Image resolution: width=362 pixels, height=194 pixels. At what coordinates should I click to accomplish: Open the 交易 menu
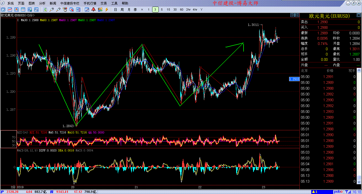coord(104,3)
